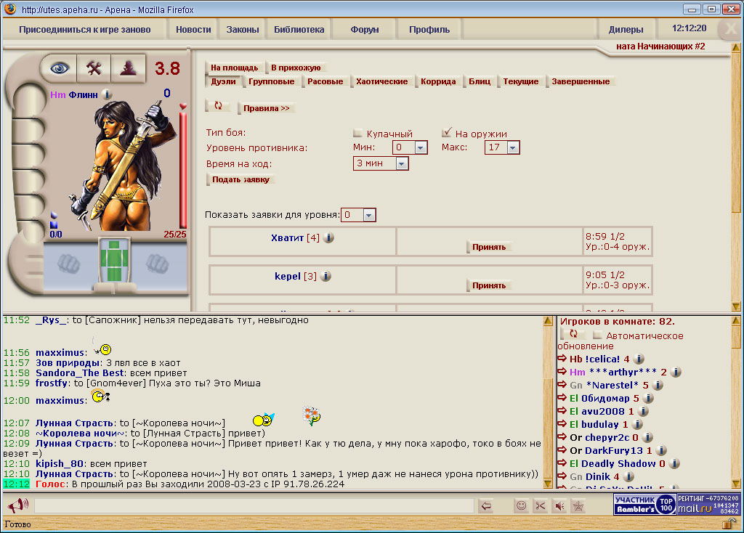The height and width of the screenshot is (533, 744).
Task: Click the Правила >> button
Action: [x=266, y=108]
